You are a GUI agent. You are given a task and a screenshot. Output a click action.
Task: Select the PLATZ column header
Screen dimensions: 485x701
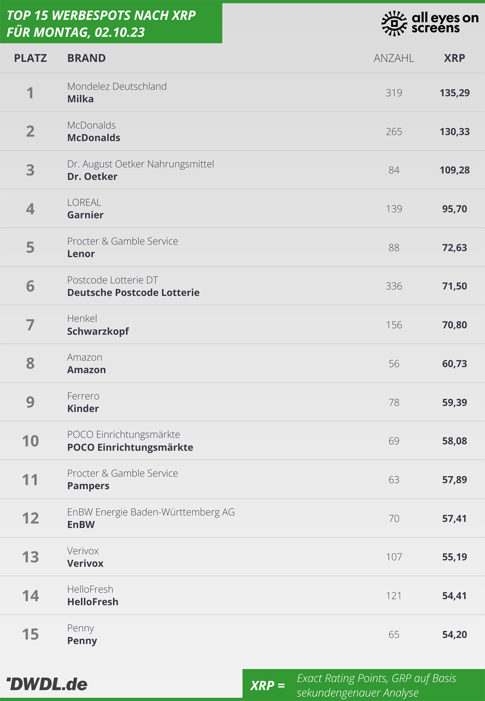click(x=30, y=58)
